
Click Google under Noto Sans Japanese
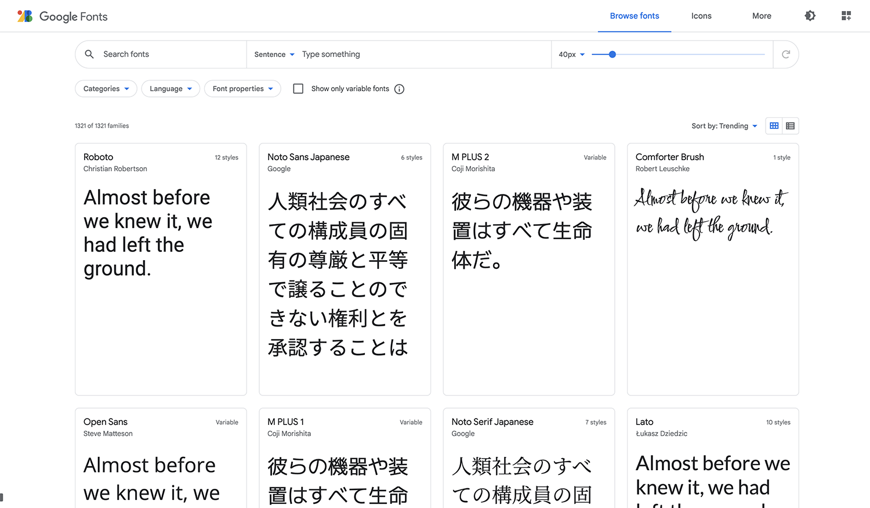pyautogui.click(x=279, y=169)
